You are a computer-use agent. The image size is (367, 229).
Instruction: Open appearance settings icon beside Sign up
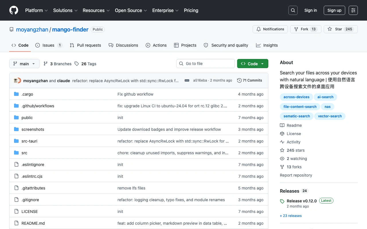point(353,10)
